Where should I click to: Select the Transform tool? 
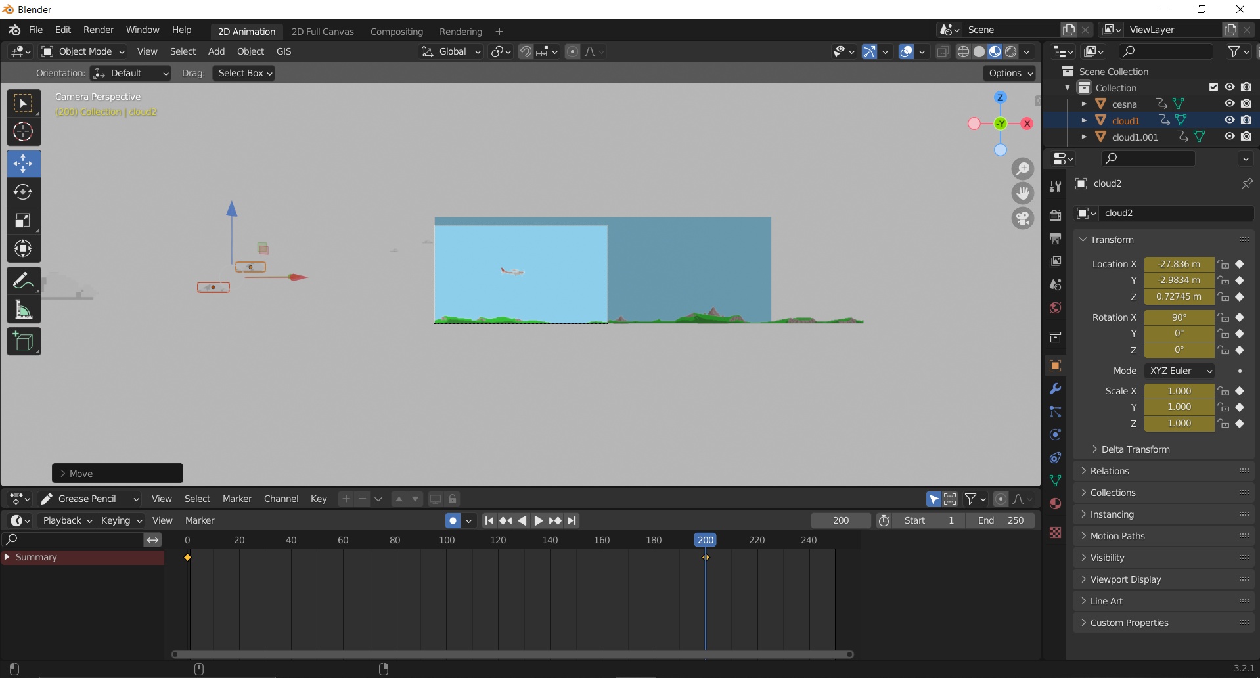click(24, 248)
